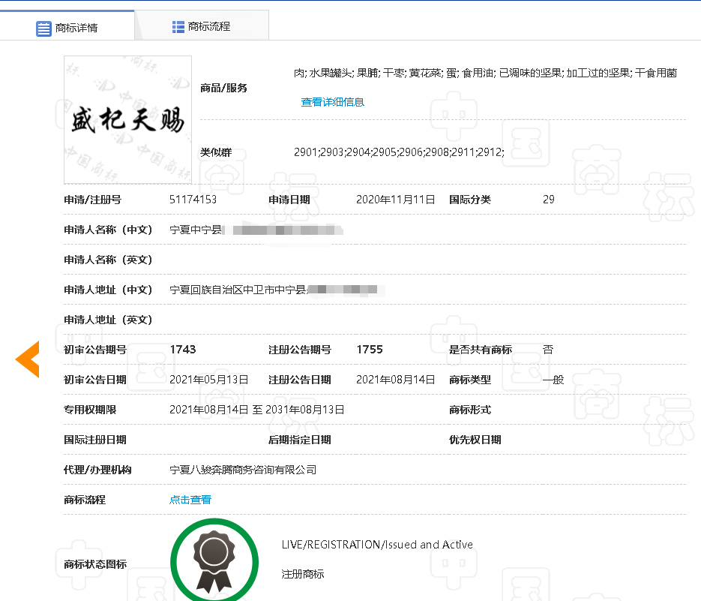The height and width of the screenshot is (601, 701).
Task: Click the 后期指定日期 field label
Action: (x=300, y=440)
